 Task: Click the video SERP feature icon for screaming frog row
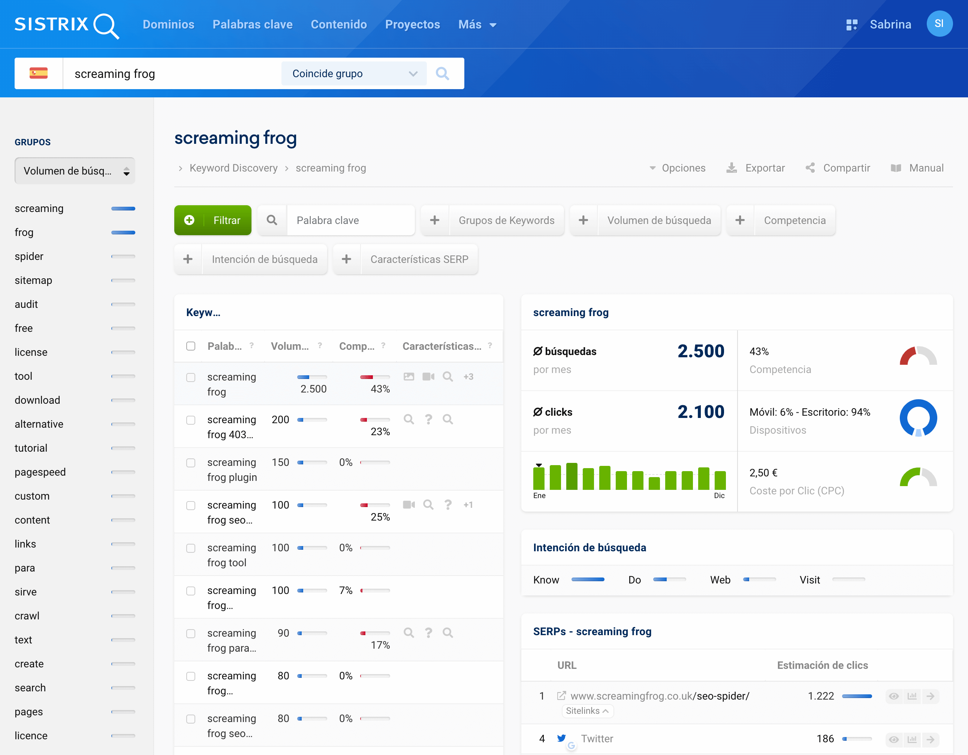tap(428, 376)
